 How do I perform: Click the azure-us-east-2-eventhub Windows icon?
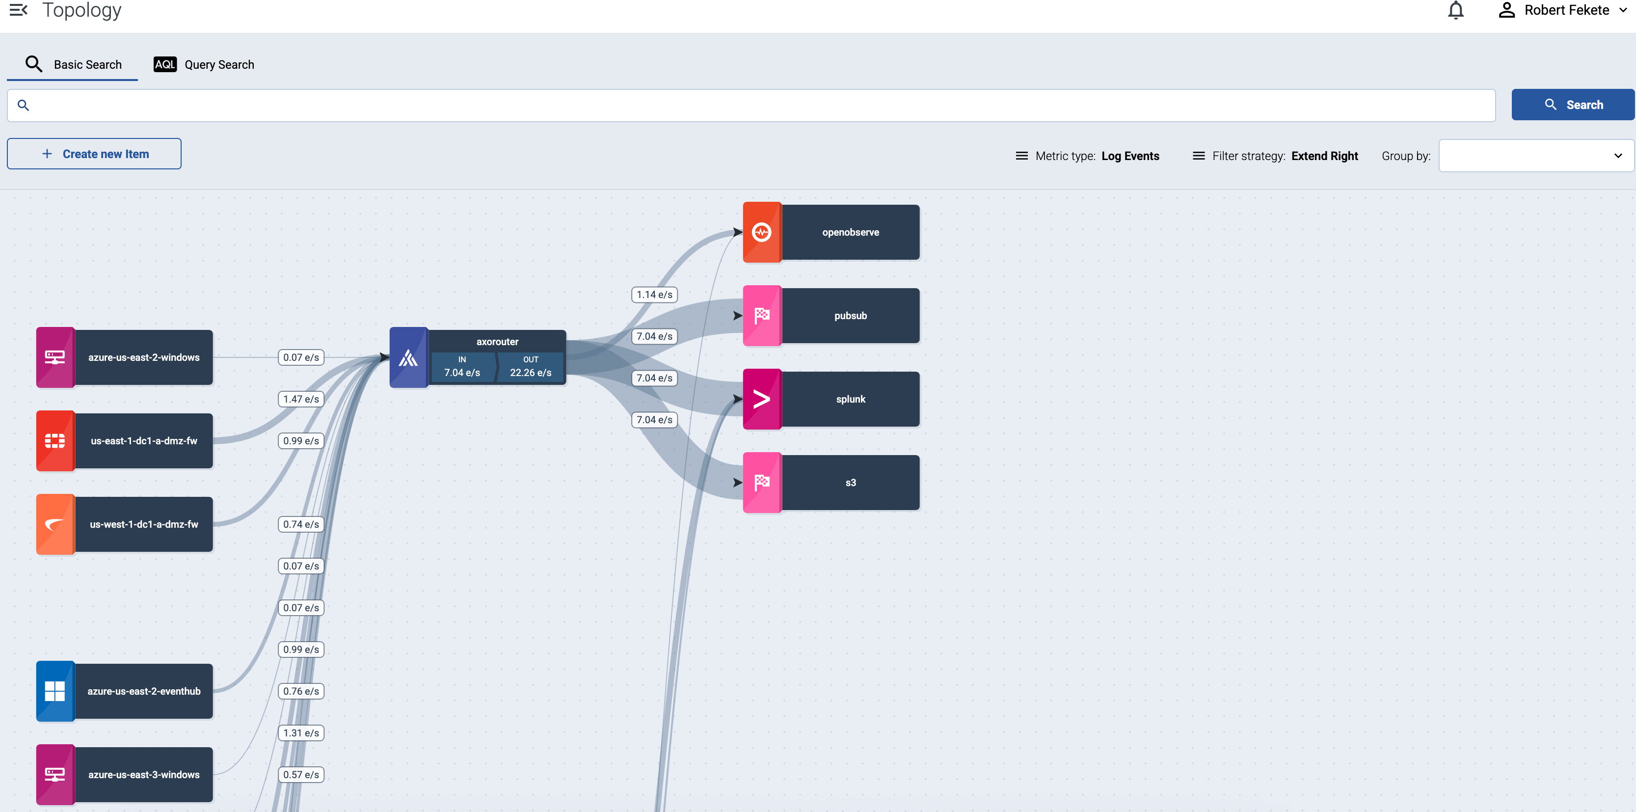tap(55, 691)
